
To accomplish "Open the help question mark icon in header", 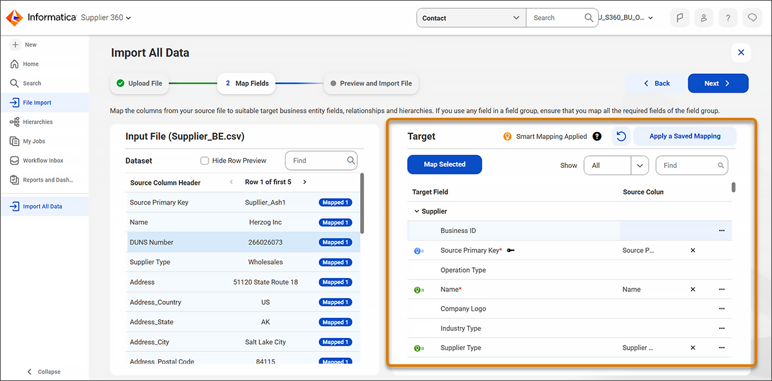I will click(x=728, y=18).
